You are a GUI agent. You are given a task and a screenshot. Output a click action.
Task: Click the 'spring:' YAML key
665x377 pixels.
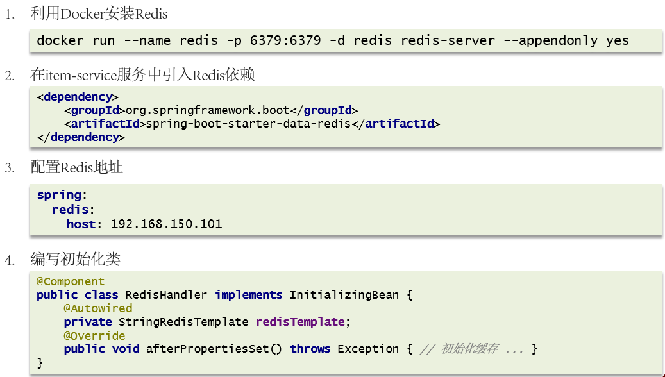pos(62,195)
